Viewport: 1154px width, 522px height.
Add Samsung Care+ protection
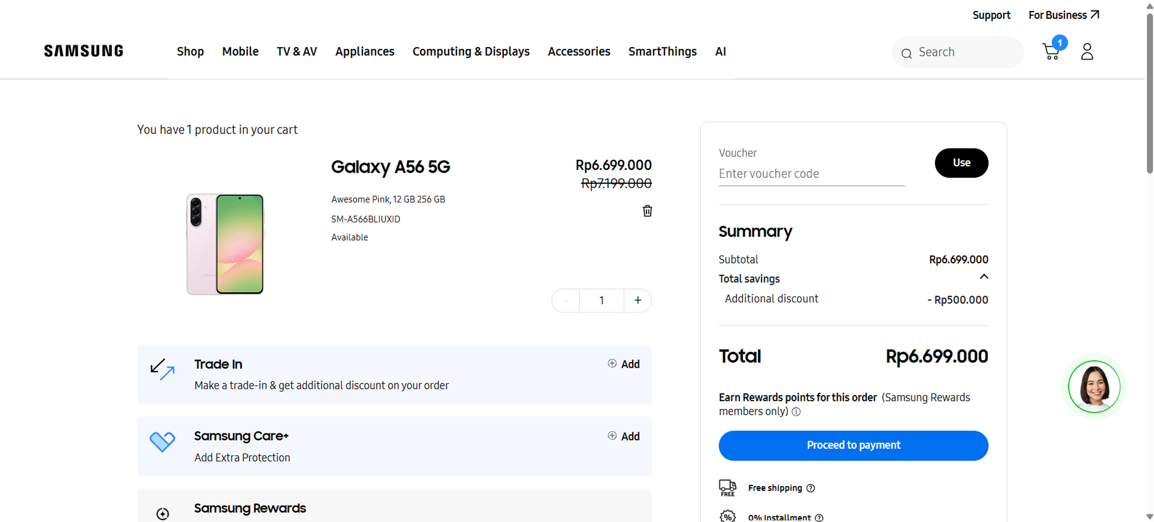624,436
